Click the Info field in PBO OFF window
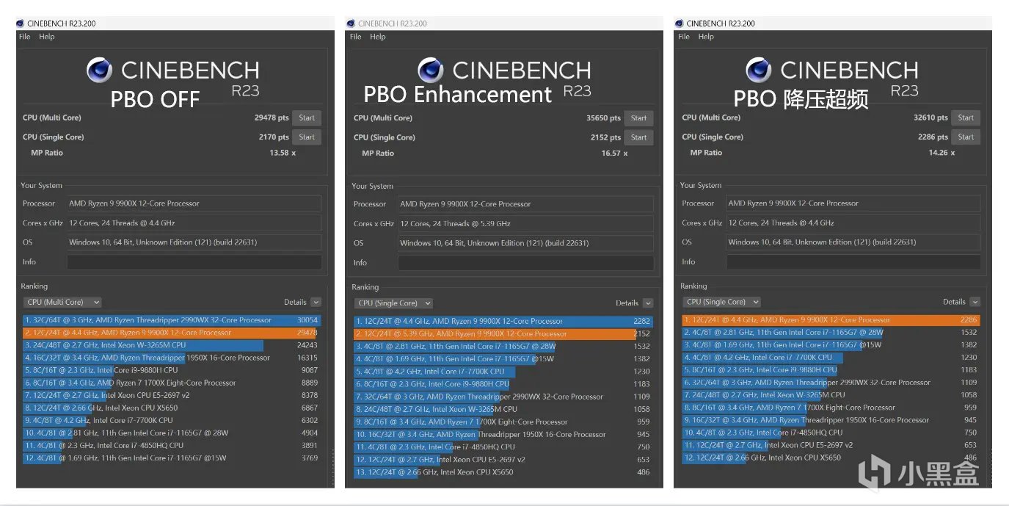The width and height of the screenshot is (1009, 506). [194, 262]
